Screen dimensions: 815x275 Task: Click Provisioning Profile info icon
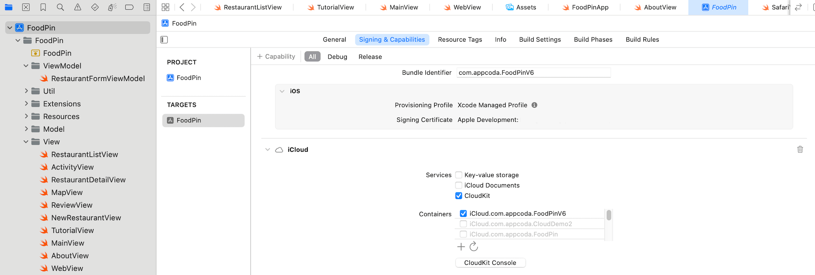[534, 105]
